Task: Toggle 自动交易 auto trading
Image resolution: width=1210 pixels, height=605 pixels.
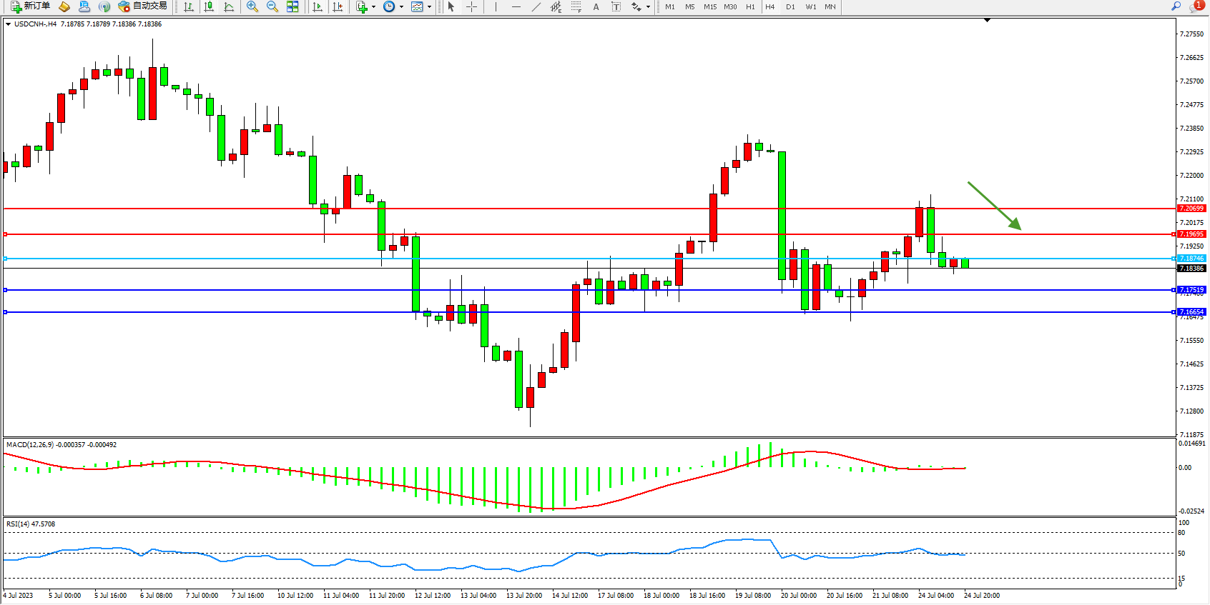Action: click(x=142, y=6)
